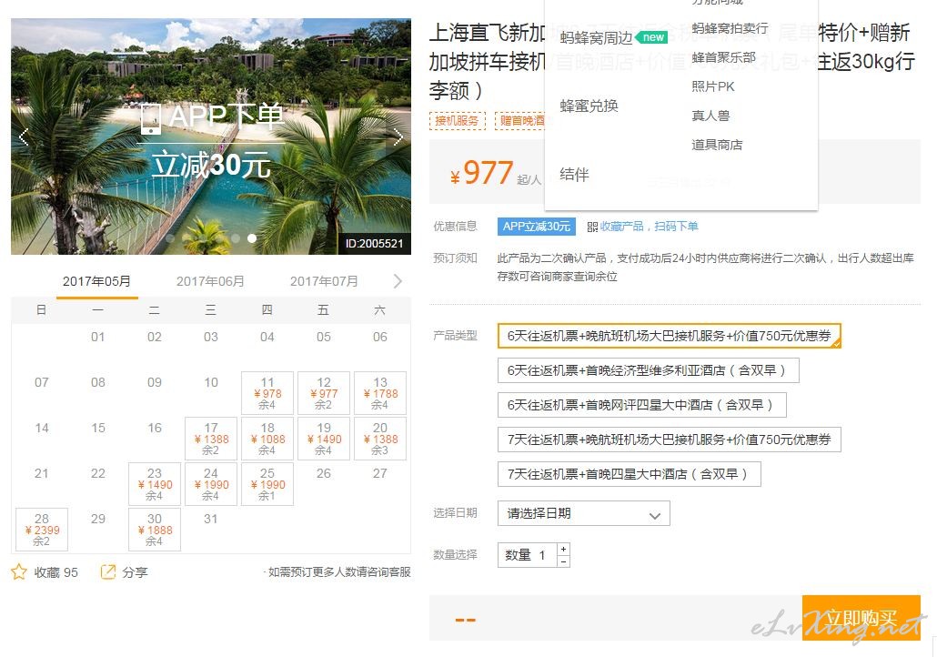Image resolution: width=937 pixels, height=657 pixels.
Task: Advance calendar months with right chevron
Action: tap(398, 281)
